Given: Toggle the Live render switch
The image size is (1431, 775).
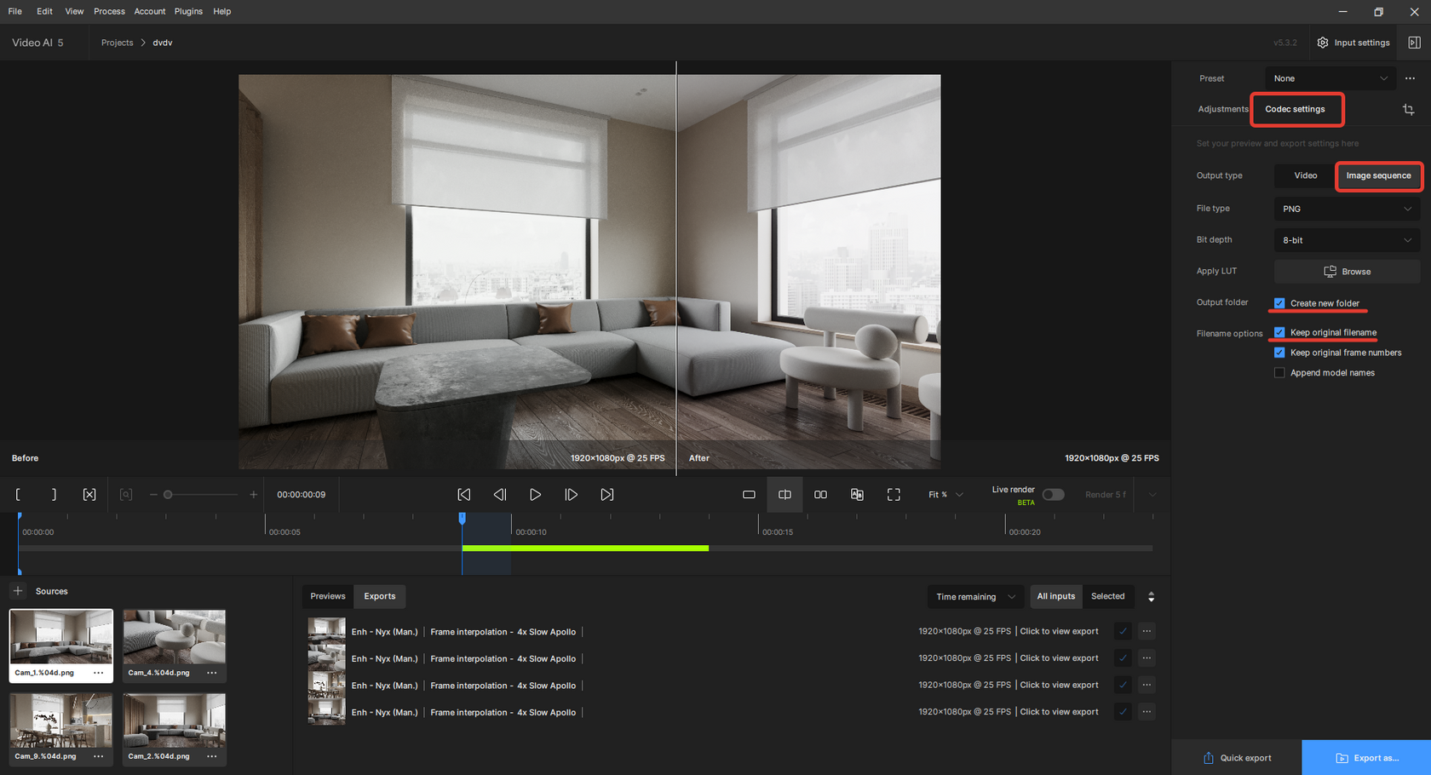Looking at the screenshot, I should coord(1053,495).
